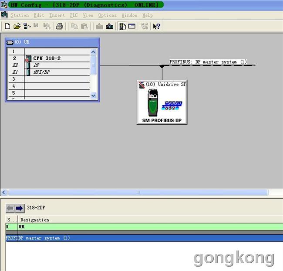Open the View menu
The height and width of the screenshot is (271, 283).
point(88,15)
